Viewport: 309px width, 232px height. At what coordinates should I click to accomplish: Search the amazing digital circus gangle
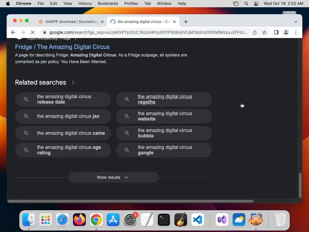click(x=164, y=150)
